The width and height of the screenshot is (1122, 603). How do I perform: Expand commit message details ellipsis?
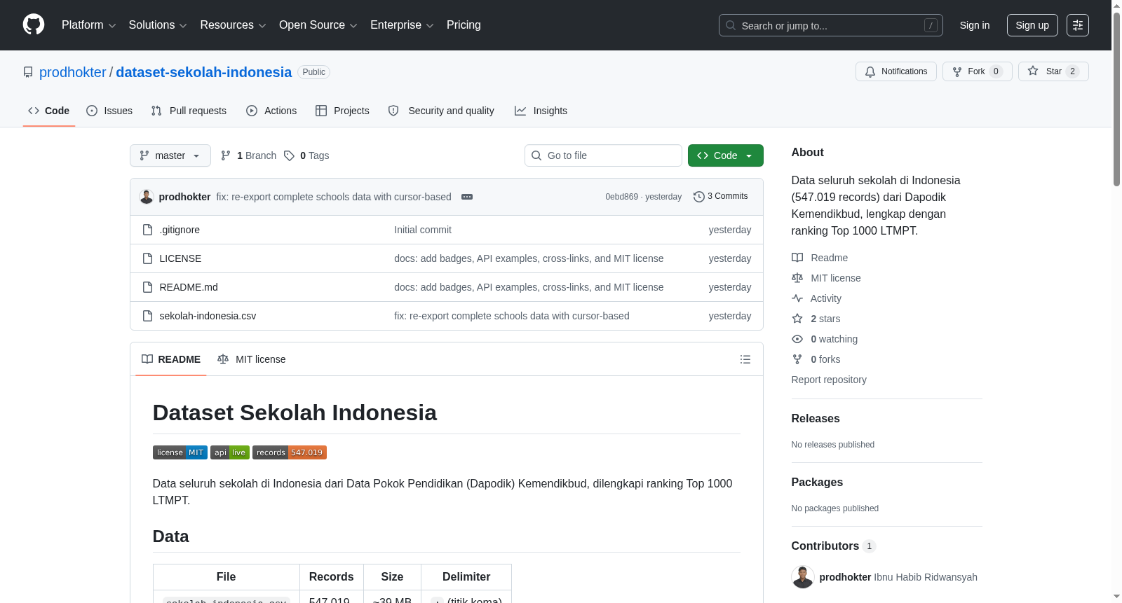(467, 197)
